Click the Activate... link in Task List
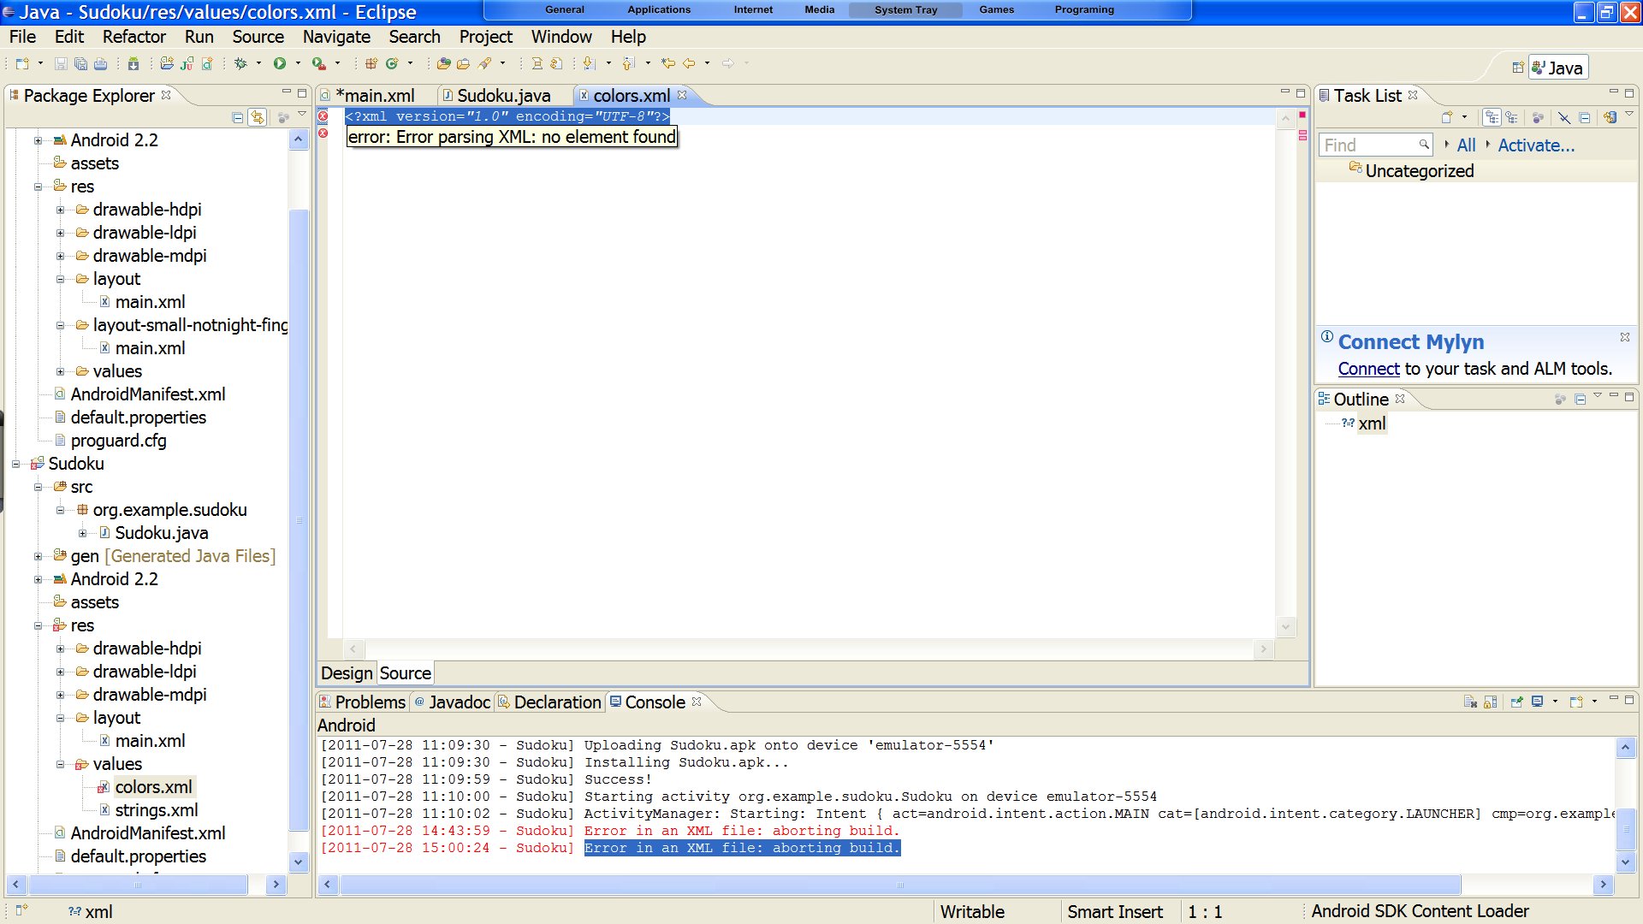Screen dimensions: 1643x924 [1535, 145]
